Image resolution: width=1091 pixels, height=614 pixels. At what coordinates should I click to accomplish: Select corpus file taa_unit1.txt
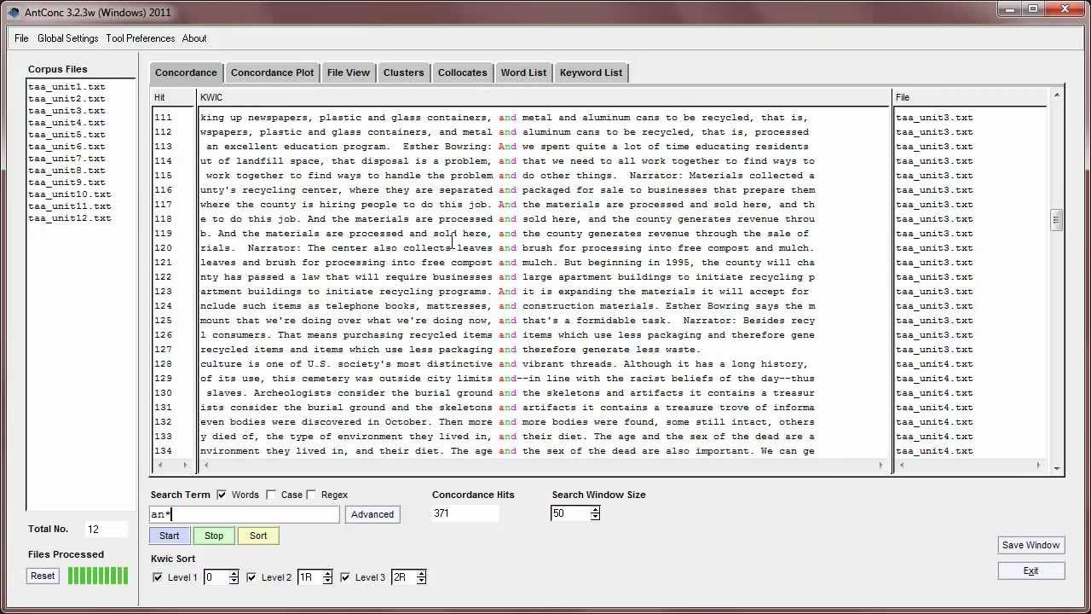pos(66,87)
